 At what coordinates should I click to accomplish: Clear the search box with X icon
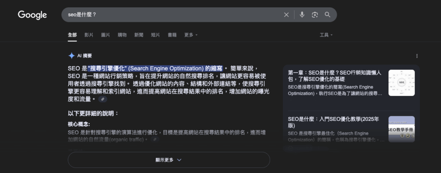[x=286, y=15]
